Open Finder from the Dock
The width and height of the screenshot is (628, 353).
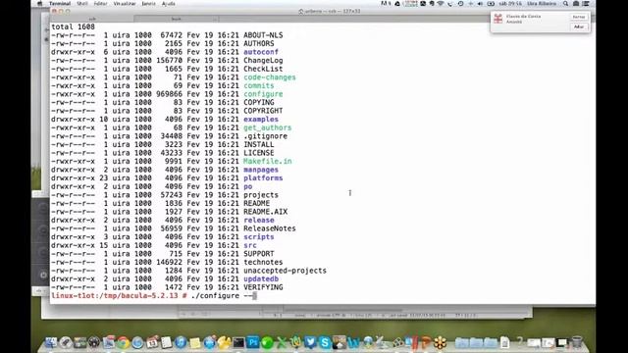(50, 342)
